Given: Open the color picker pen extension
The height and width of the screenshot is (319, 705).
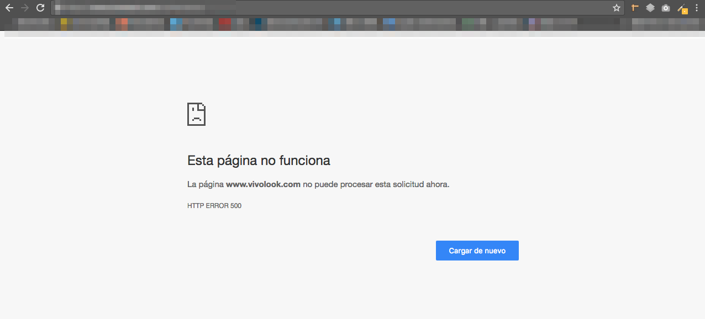Looking at the screenshot, I should [682, 8].
